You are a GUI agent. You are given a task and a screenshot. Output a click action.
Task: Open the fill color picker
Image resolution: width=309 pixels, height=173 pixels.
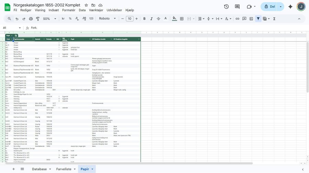point(174,19)
